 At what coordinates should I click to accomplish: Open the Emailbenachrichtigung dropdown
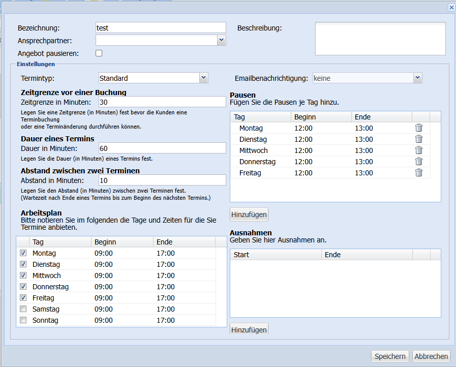(x=417, y=78)
